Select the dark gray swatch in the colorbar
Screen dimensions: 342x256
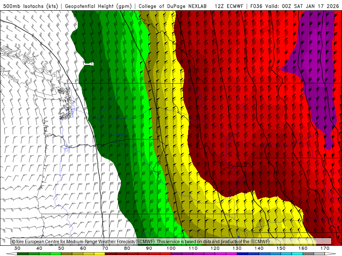point(308,254)
